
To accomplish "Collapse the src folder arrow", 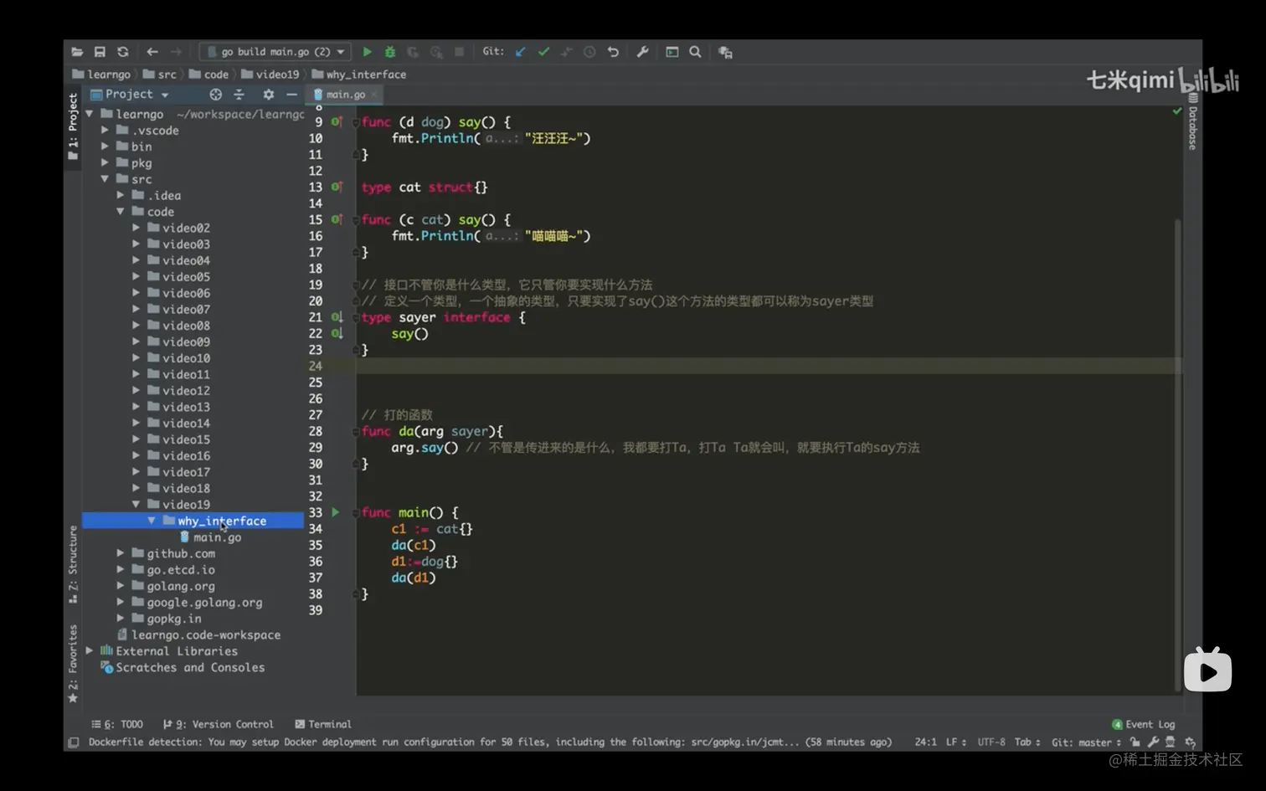I will point(105,179).
